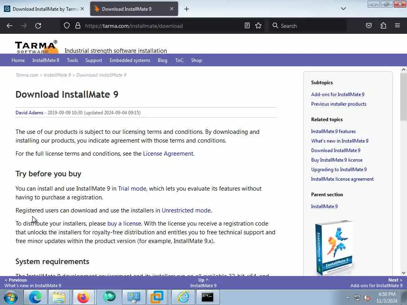Follow the Unrestricted mode link

coord(186,210)
